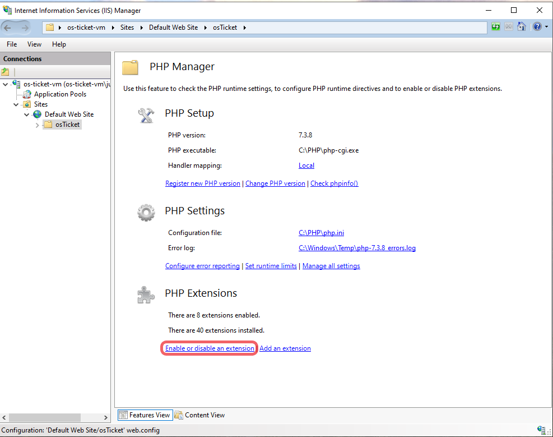Open C:\PHP\php.ini configuration file link
This screenshot has width=553, height=437.
[x=321, y=233]
